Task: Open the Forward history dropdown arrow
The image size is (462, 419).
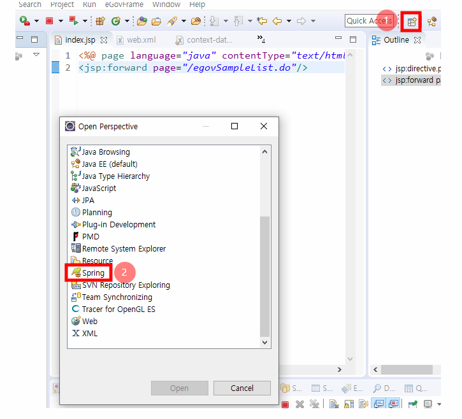Action: 314,21
